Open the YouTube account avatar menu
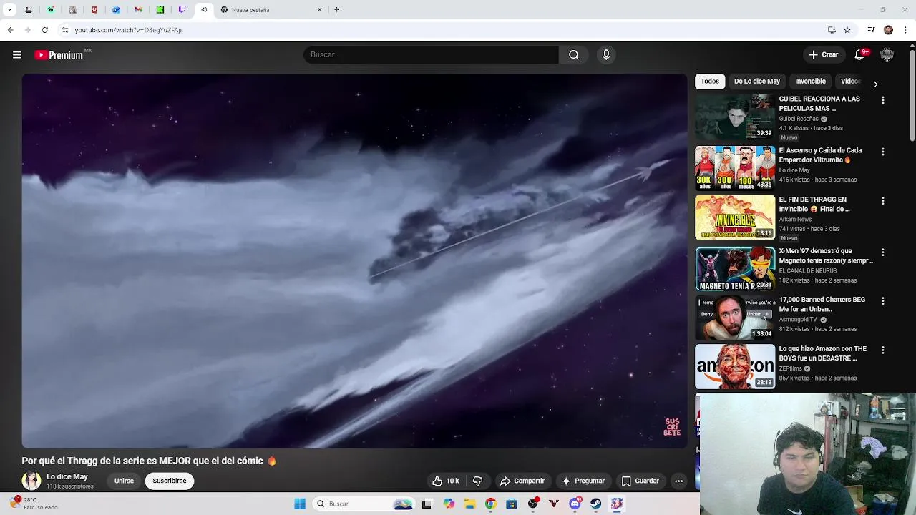The image size is (916, 515). click(x=887, y=55)
